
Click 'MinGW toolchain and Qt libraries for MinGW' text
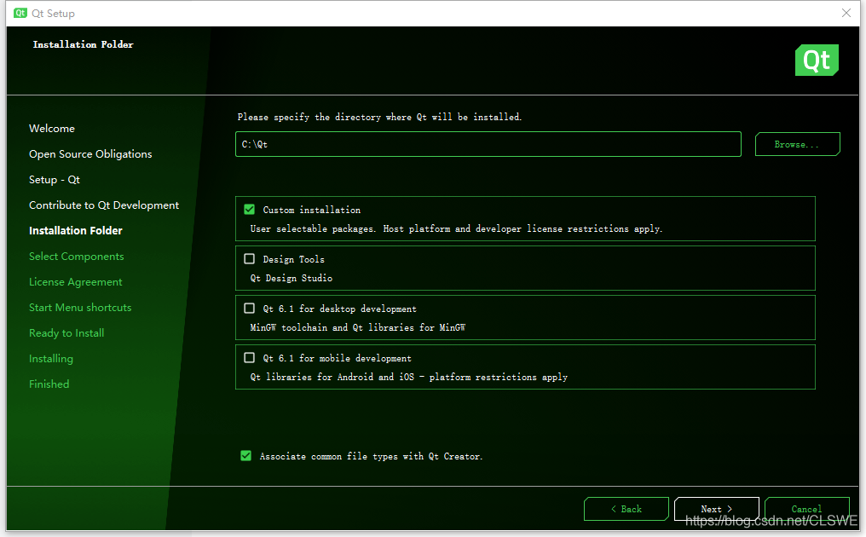click(x=357, y=327)
